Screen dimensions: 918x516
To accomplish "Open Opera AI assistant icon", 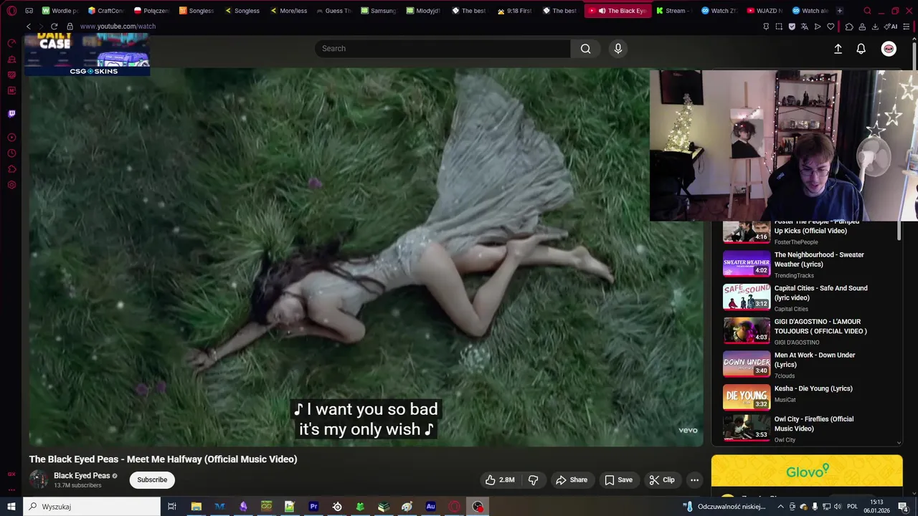I will pos(891,27).
